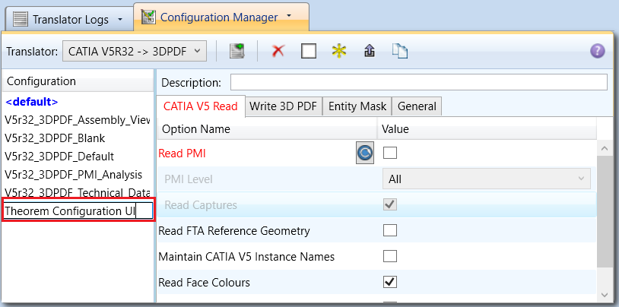Click the options list scroll down arrow

(605, 295)
